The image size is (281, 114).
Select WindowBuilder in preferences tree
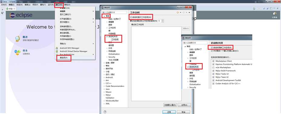tap(112, 101)
